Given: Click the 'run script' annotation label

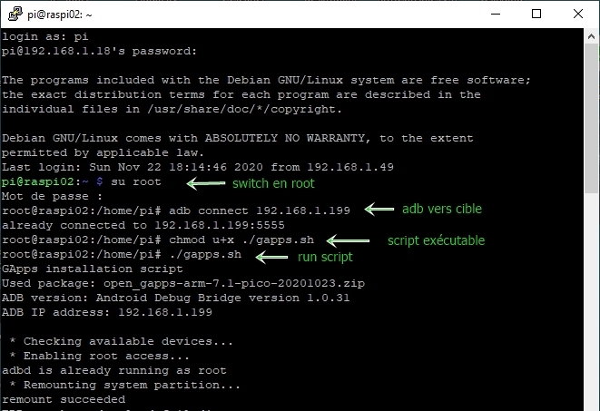Looking at the screenshot, I should coord(325,257).
